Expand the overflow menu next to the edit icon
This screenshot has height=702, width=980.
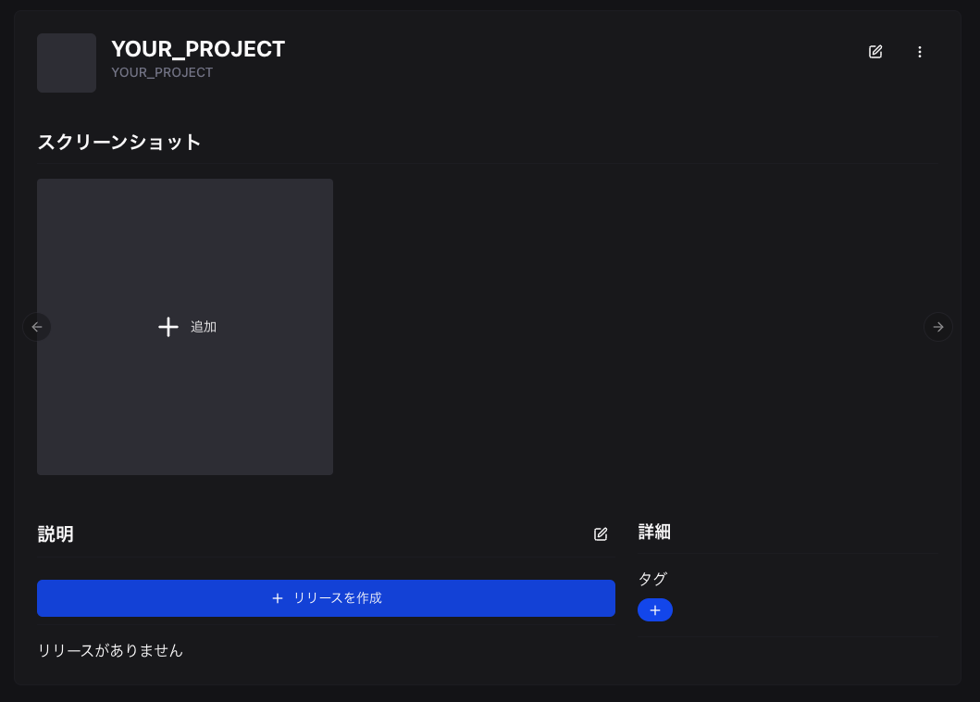(x=920, y=52)
